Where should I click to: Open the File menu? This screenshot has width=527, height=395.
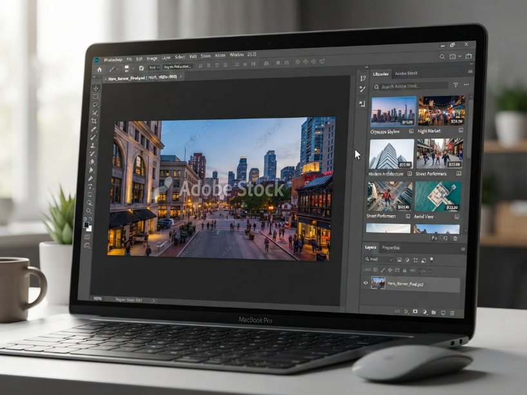point(129,59)
